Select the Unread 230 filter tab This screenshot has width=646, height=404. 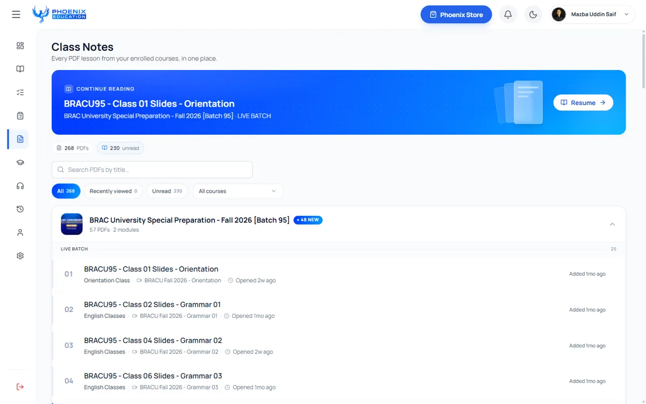[x=167, y=191]
